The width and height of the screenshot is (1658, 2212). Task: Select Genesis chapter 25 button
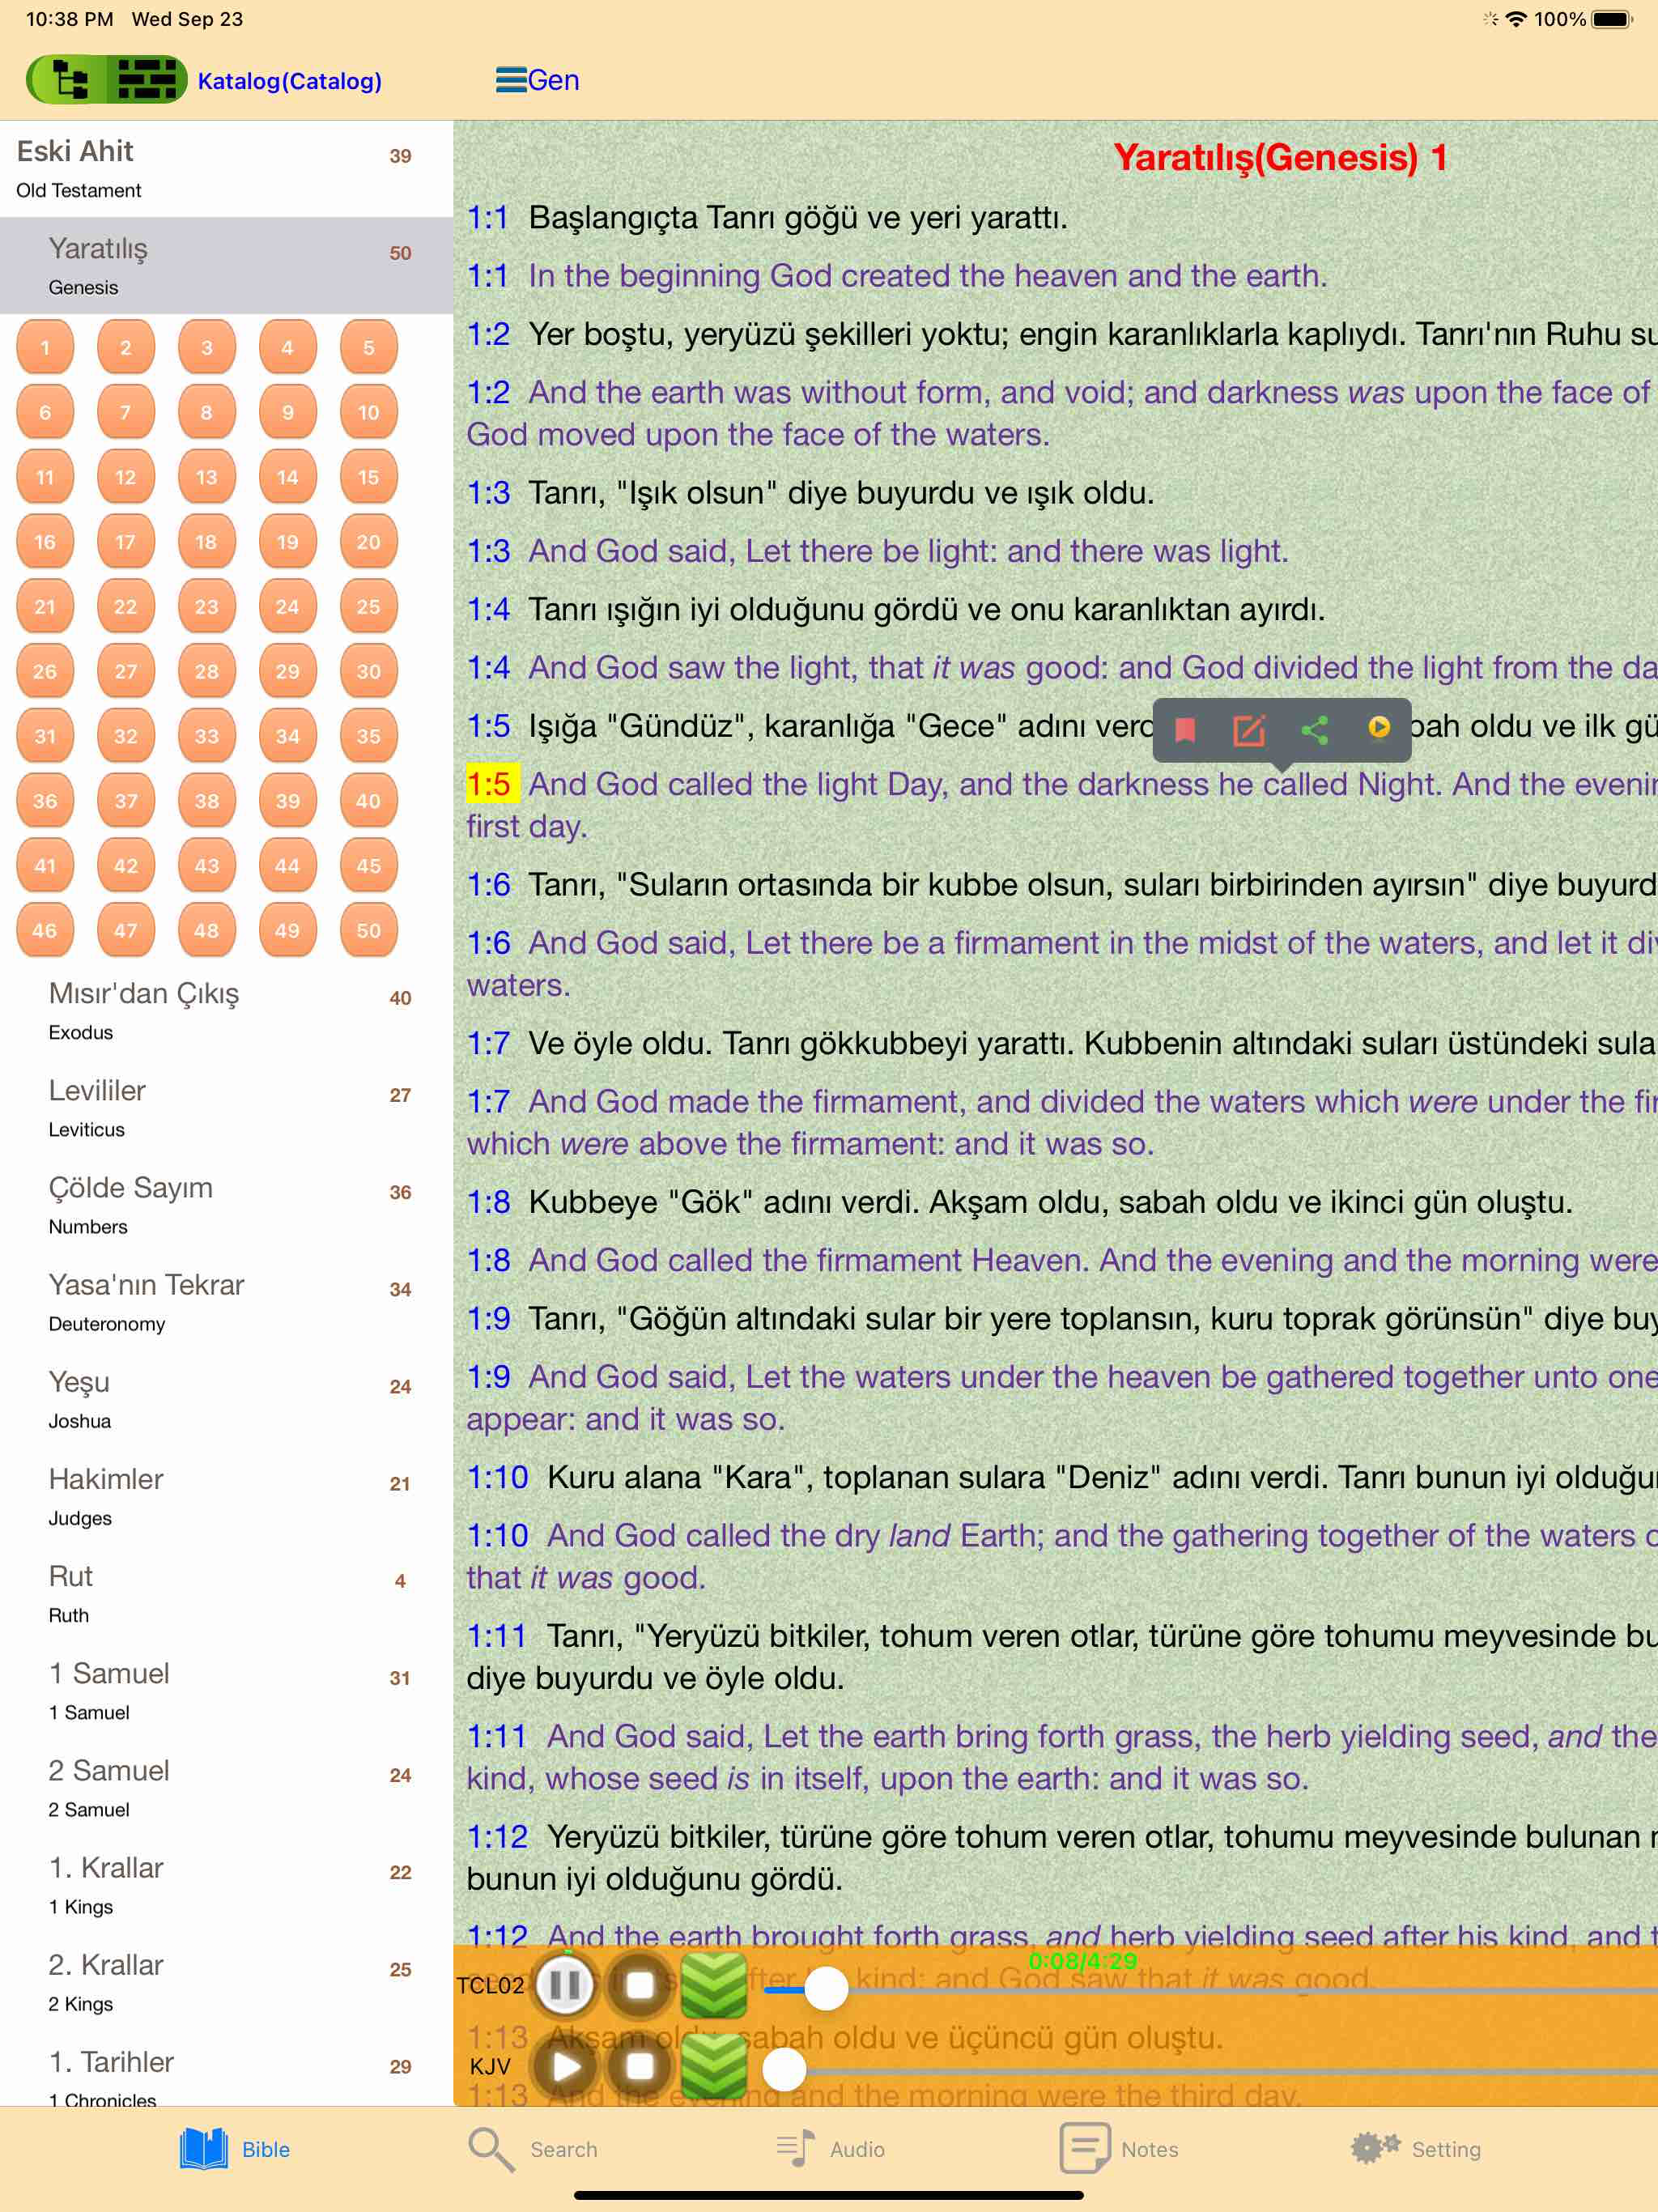tap(368, 606)
